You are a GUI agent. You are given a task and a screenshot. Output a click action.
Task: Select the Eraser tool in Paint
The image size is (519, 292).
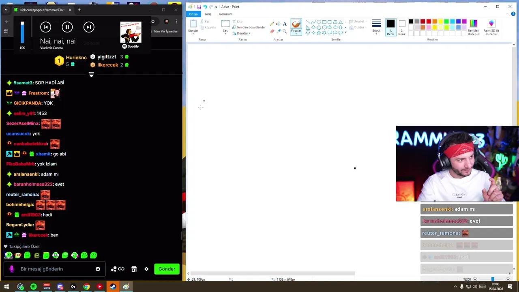pos(272,31)
